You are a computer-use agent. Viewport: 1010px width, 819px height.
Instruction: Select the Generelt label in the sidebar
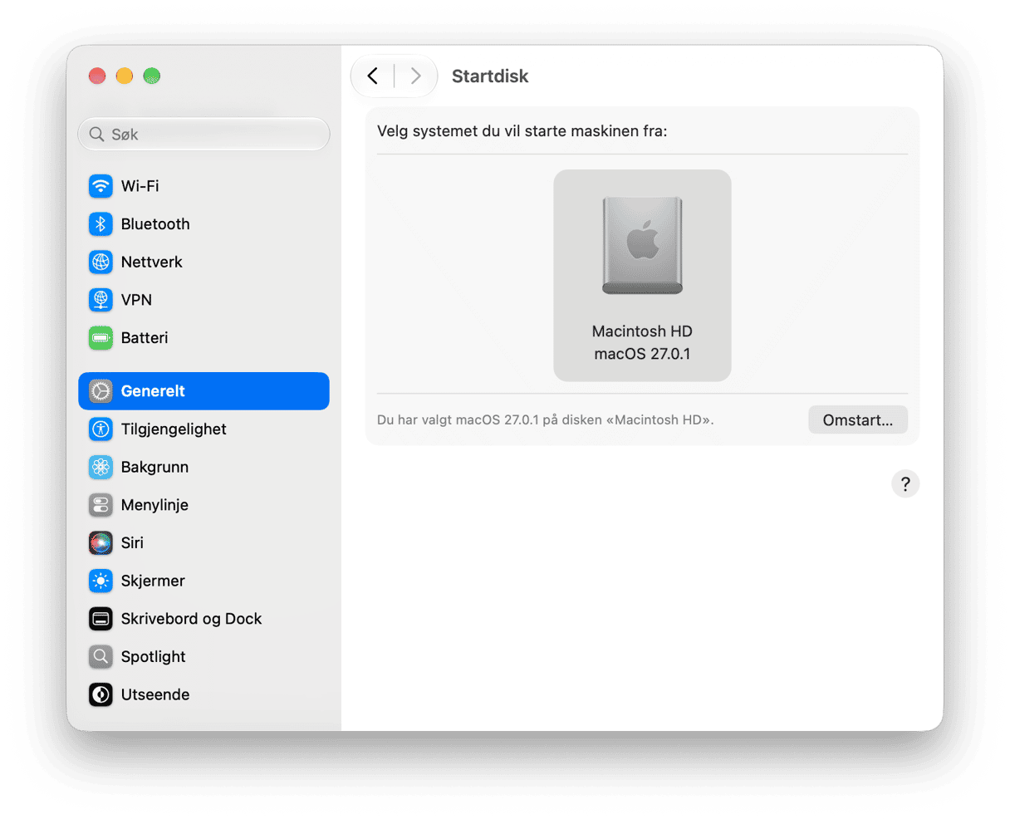[x=153, y=391]
